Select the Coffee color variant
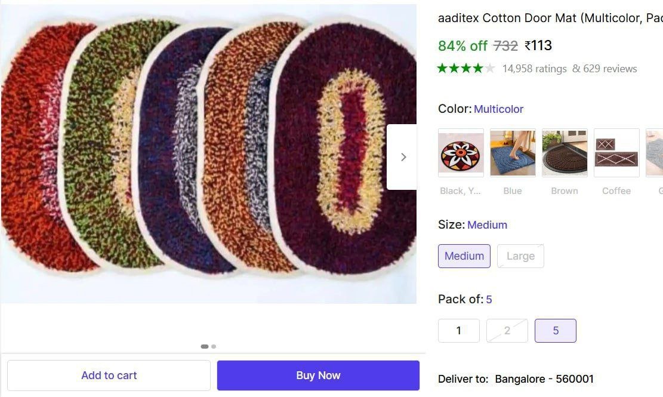663x397 pixels. click(616, 152)
